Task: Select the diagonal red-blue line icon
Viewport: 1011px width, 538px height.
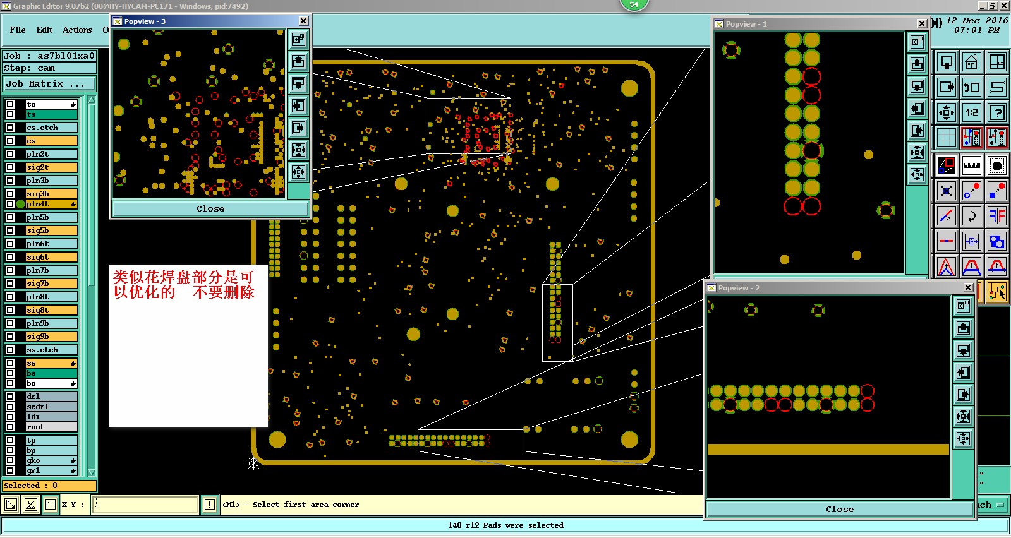Action: [x=947, y=216]
